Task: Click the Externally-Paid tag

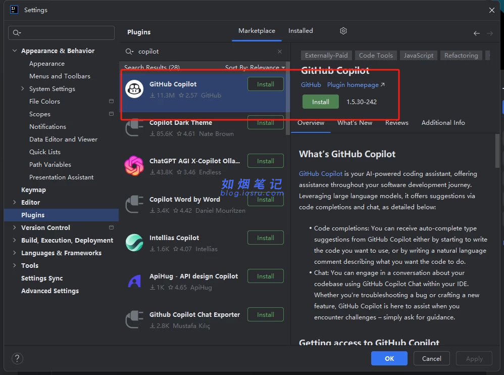Action: [x=326, y=55]
